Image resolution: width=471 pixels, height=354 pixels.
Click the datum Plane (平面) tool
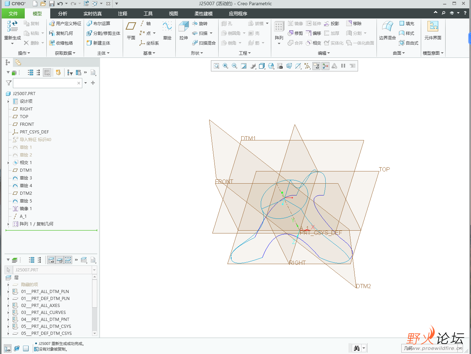(x=131, y=31)
